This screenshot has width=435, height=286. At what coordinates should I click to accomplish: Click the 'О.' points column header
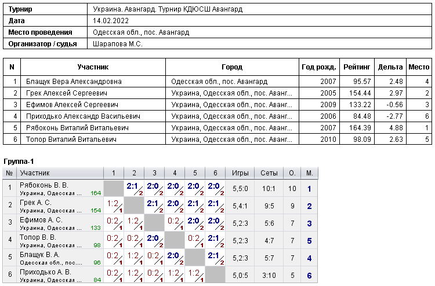click(x=292, y=173)
